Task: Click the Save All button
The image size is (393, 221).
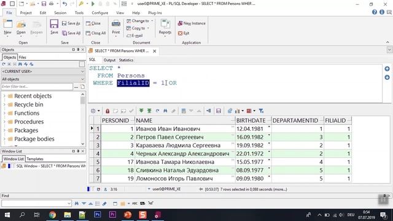Action: point(71,33)
